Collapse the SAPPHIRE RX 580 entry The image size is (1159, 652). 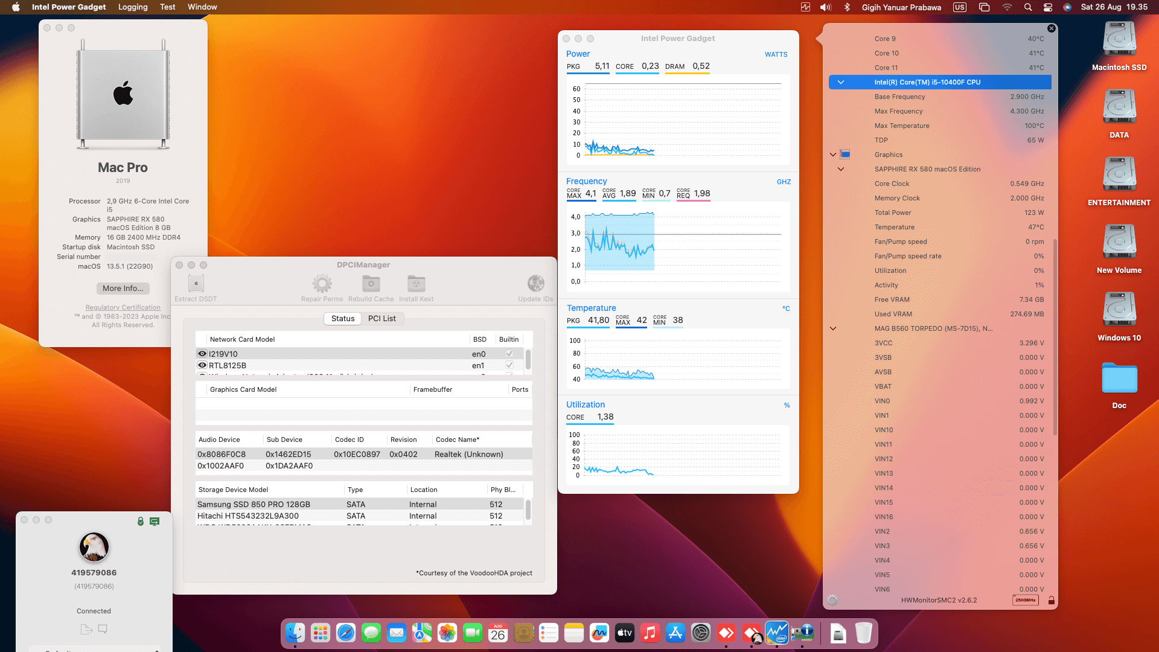click(x=840, y=169)
